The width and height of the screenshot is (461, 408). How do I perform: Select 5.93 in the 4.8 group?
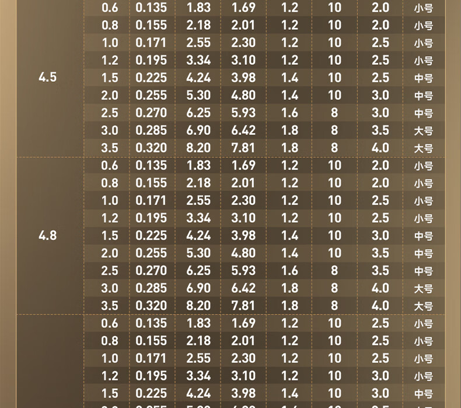243,271
